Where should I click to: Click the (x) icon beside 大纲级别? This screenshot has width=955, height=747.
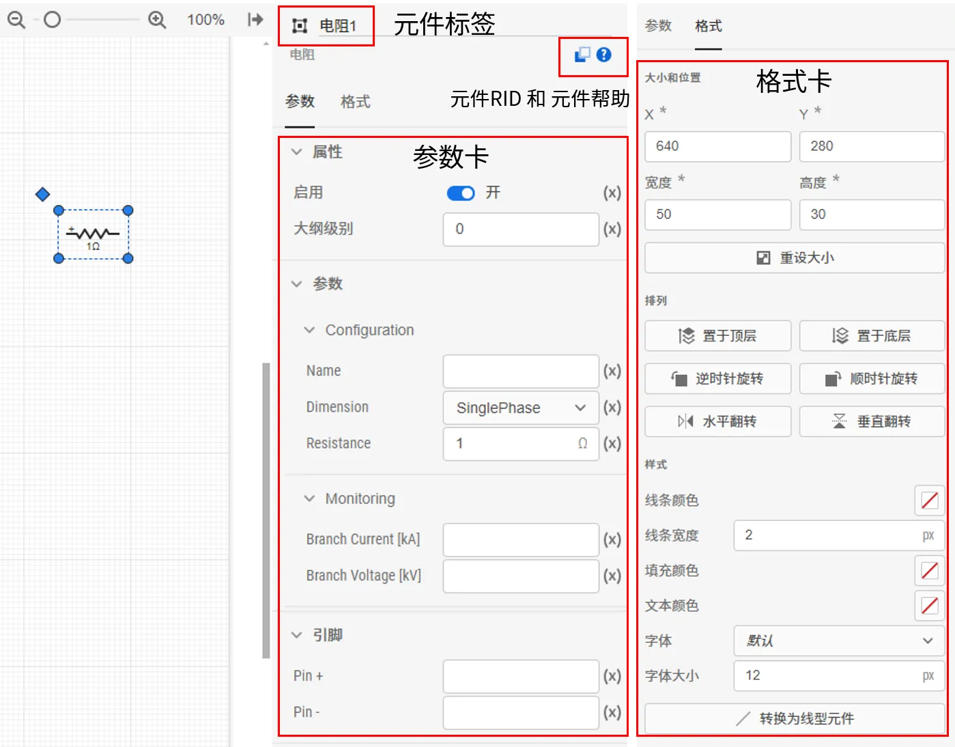[612, 229]
